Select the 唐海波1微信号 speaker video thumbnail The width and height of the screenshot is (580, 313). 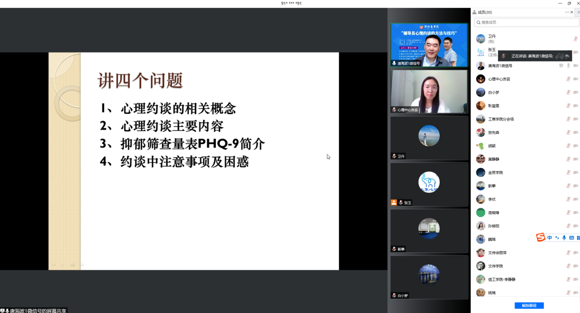pos(429,45)
